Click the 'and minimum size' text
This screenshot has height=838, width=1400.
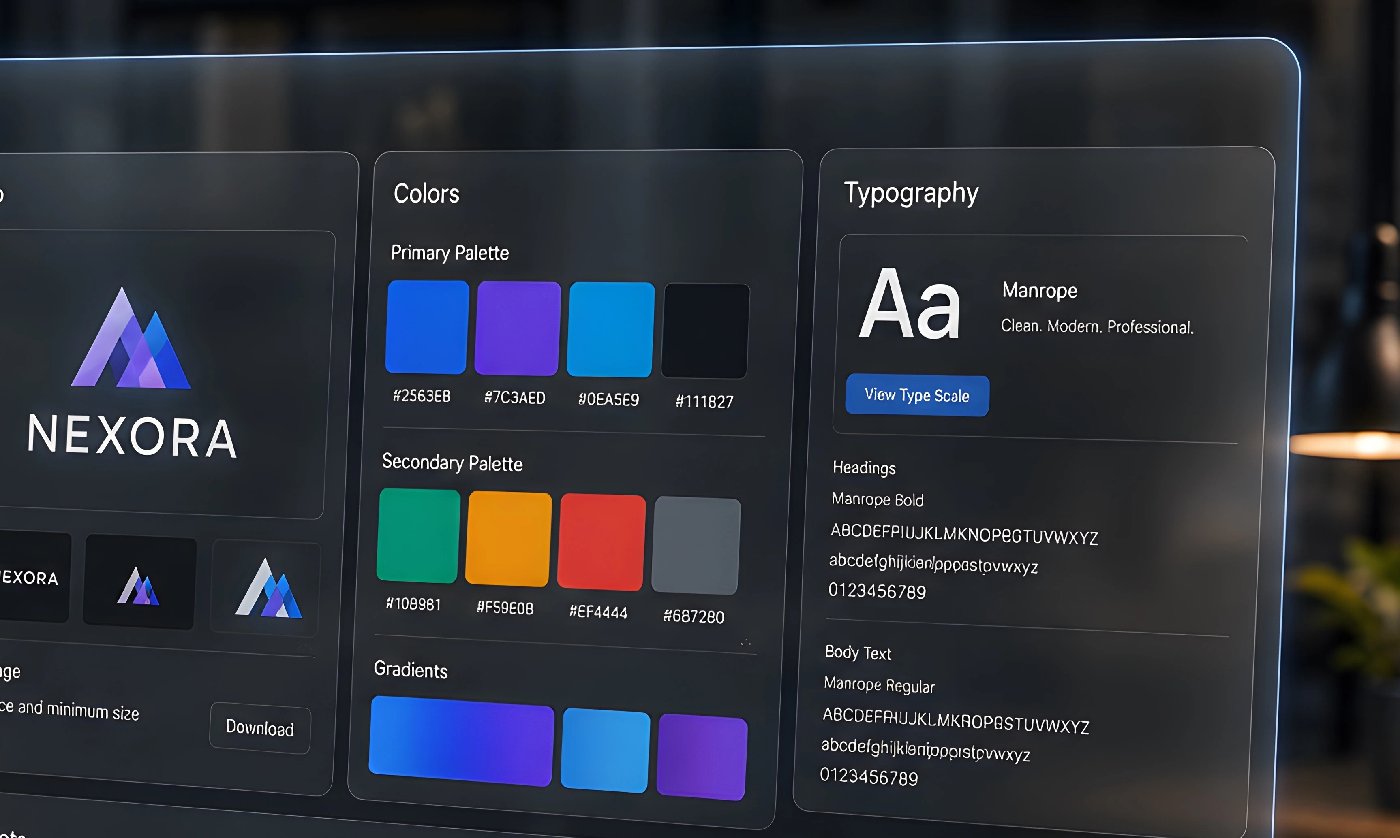pyautogui.click(x=78, y=710)
